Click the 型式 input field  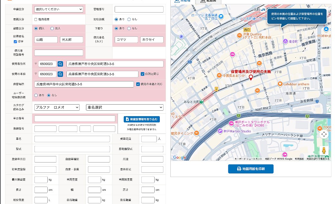click(72, 149)
